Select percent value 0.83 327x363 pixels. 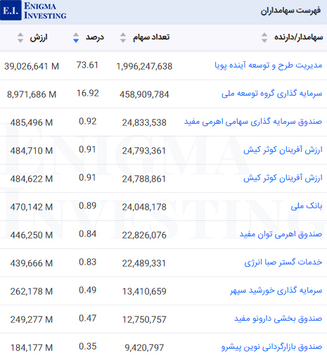point(88,262)
